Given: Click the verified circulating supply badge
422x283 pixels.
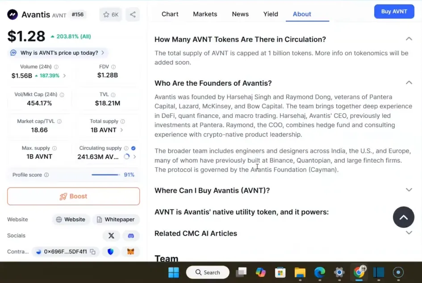Looking at the screenshot, I should (x=134, y=148).
